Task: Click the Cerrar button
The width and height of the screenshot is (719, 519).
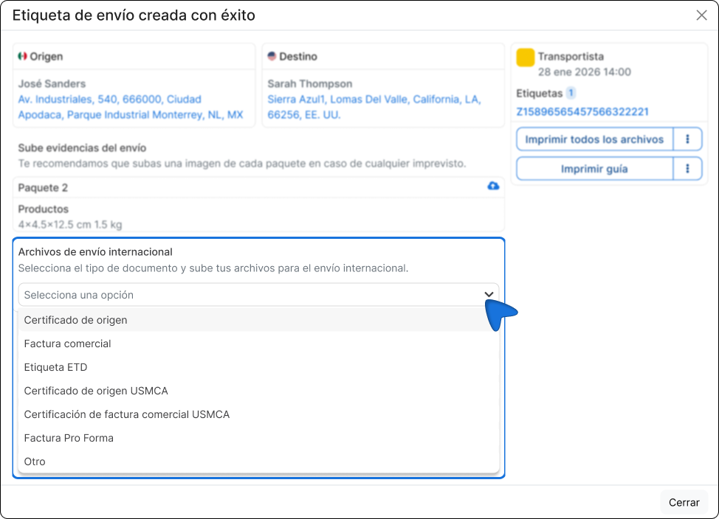Action: (684, 502)
